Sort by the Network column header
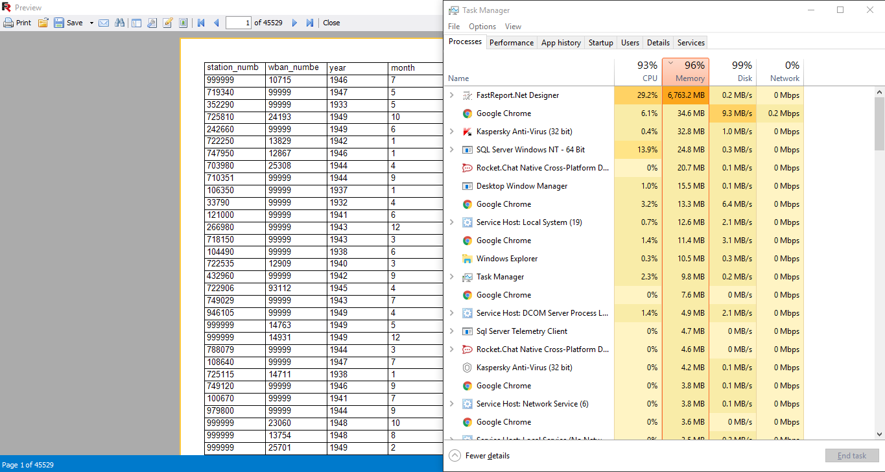The height and width of the screenshot is (472, 885). click(x=780, y=72)
